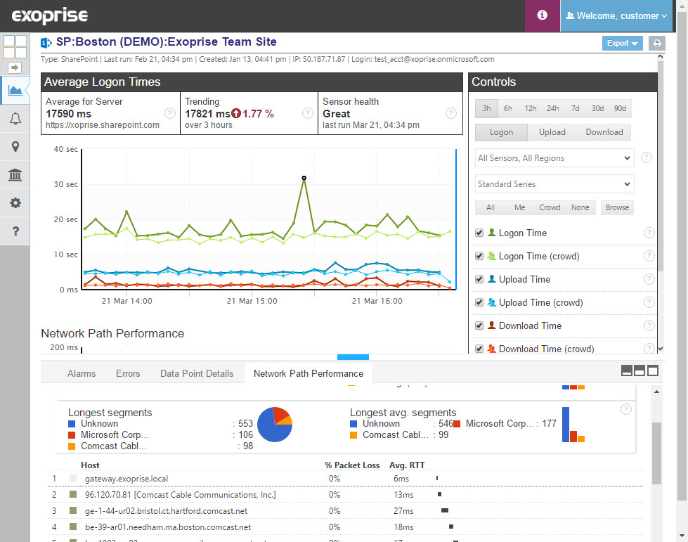
Task: Click the Crowd series button
Action: 550,207
